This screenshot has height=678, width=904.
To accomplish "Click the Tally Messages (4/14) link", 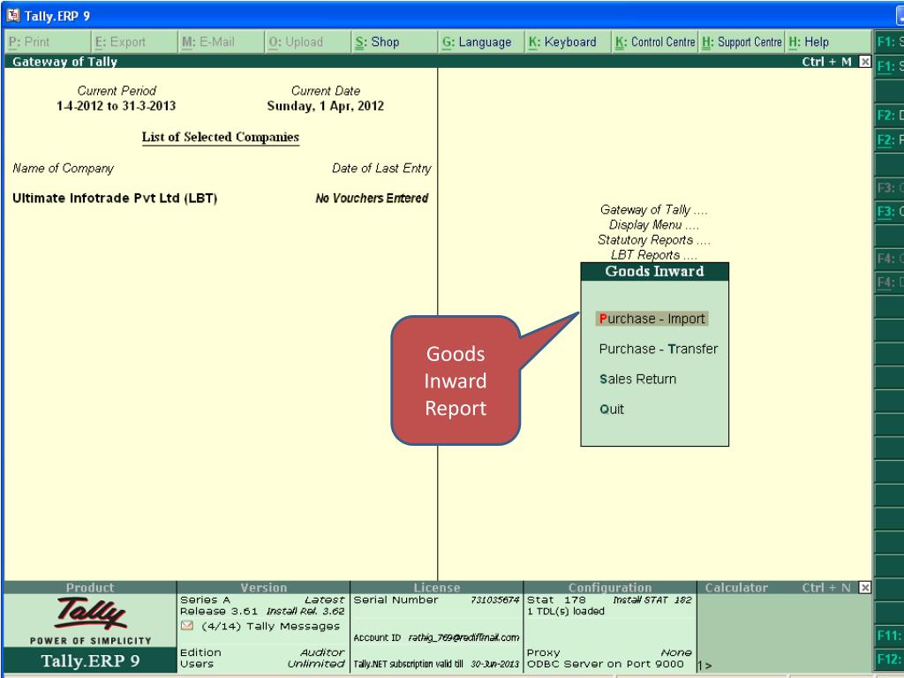I will (x=270, y=626).
